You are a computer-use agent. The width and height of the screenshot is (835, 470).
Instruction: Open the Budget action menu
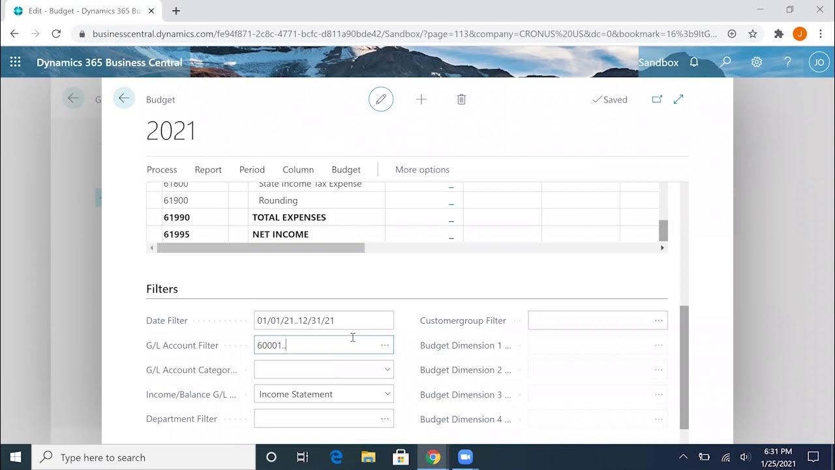[346, 170]
